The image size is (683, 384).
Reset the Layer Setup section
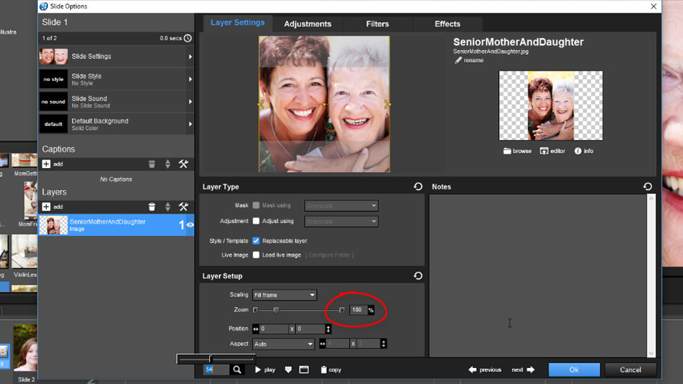pyautogui.click(x=418, y=275)
